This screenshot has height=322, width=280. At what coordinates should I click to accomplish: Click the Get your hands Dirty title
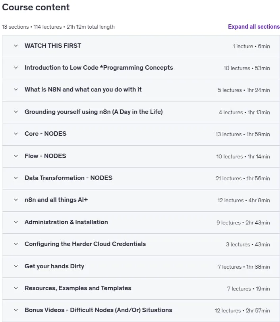pos(54,266)
